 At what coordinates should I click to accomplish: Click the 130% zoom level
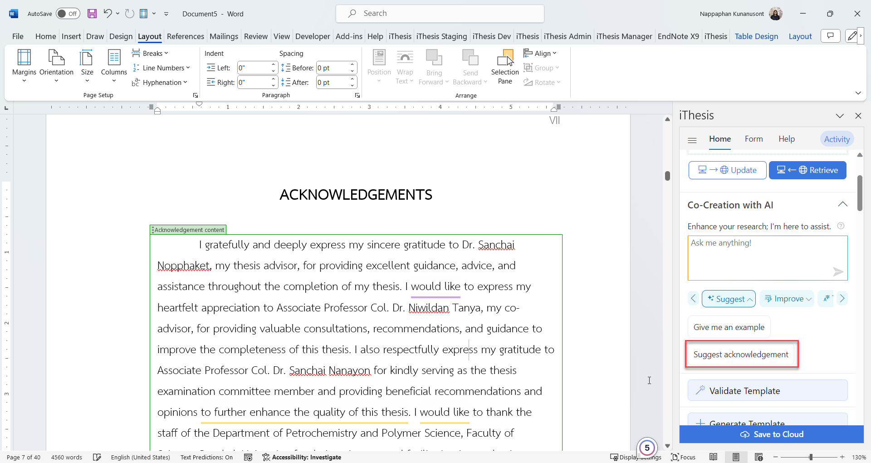tap(859, 457)
